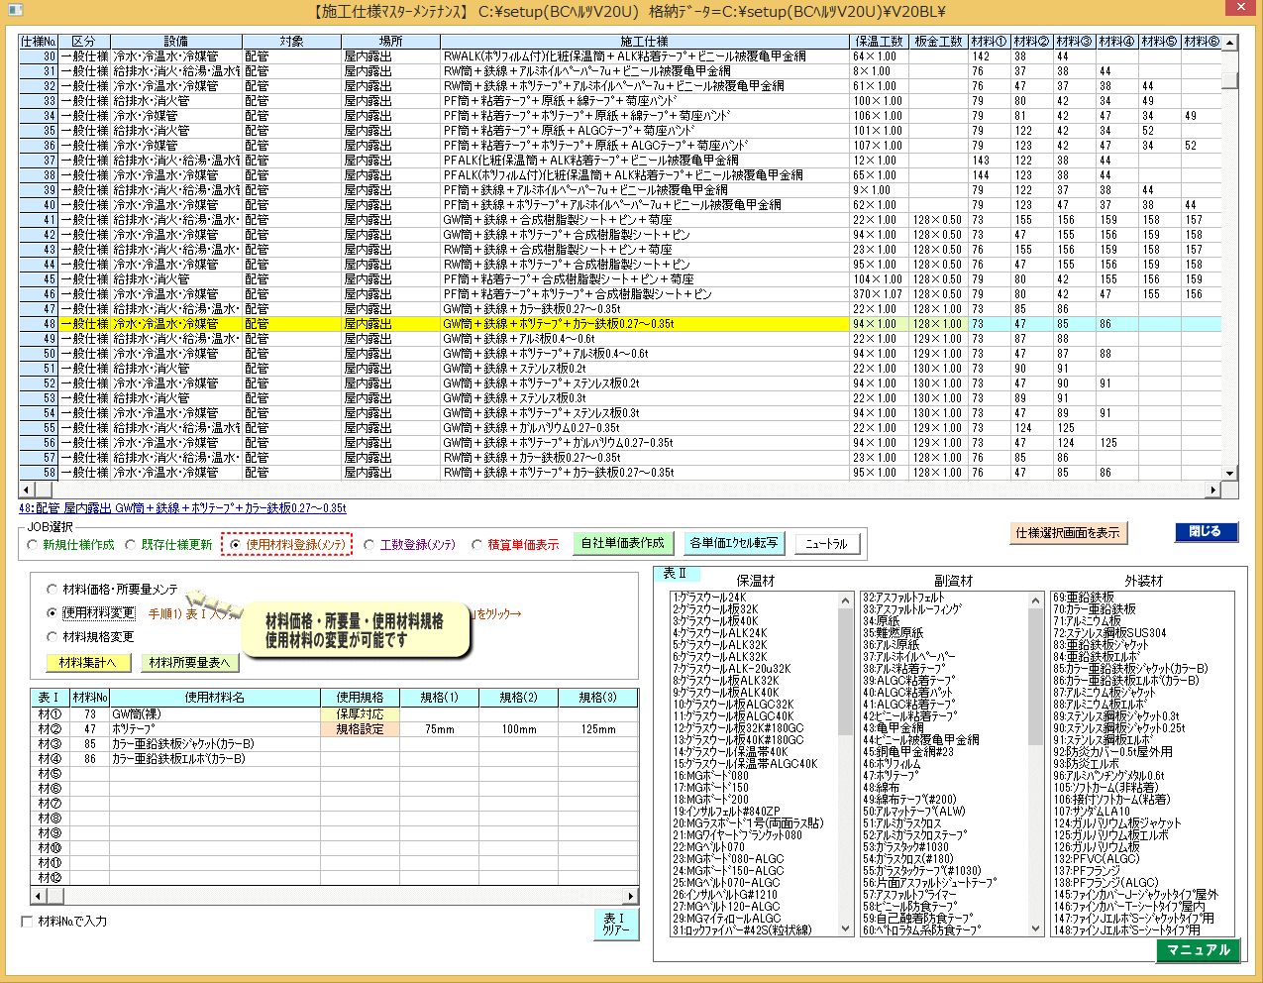The width and height of the screenshot is (1263, 983).
Task: Select the 新規仕様作成 radio option
Action: [34, 545]
